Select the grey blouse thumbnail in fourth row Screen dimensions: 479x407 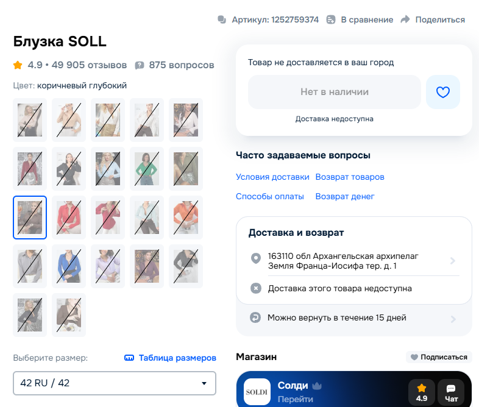(x=30, y=266)
